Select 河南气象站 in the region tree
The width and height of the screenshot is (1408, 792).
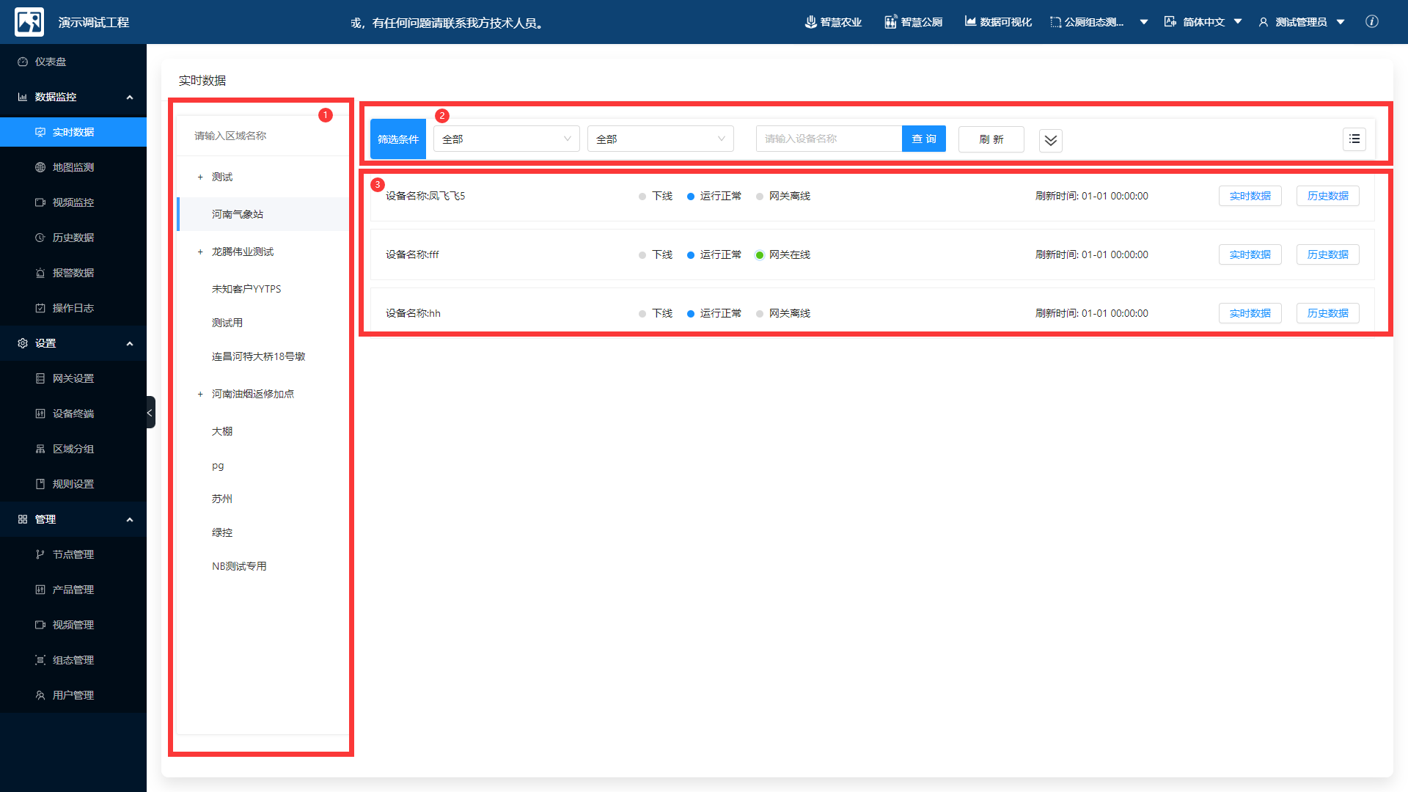click(238, 214)
